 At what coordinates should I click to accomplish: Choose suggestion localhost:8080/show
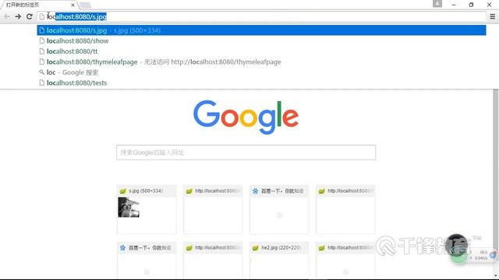coord(262,40)
